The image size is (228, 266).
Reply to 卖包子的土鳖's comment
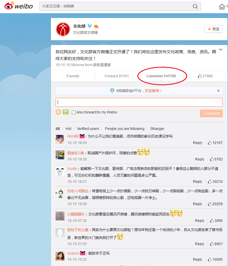[x=199, y=244]
